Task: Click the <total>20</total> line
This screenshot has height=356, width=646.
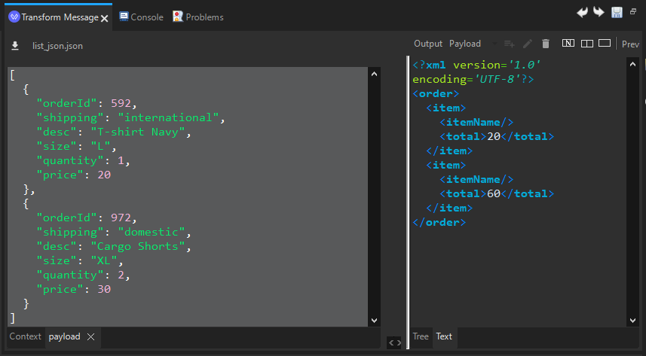Action: [497, 136]
